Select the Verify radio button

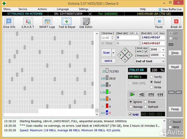pos(152,77)
